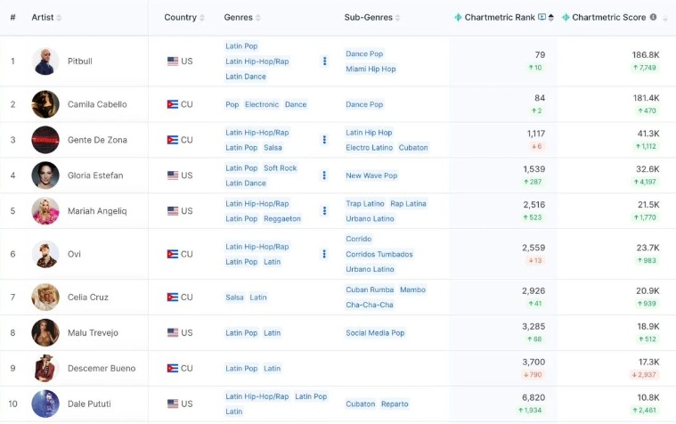Click the info icon beside Chartmetric Score
676x424 pixels.
653,17
